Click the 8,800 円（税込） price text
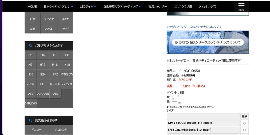 coord(194,86)
